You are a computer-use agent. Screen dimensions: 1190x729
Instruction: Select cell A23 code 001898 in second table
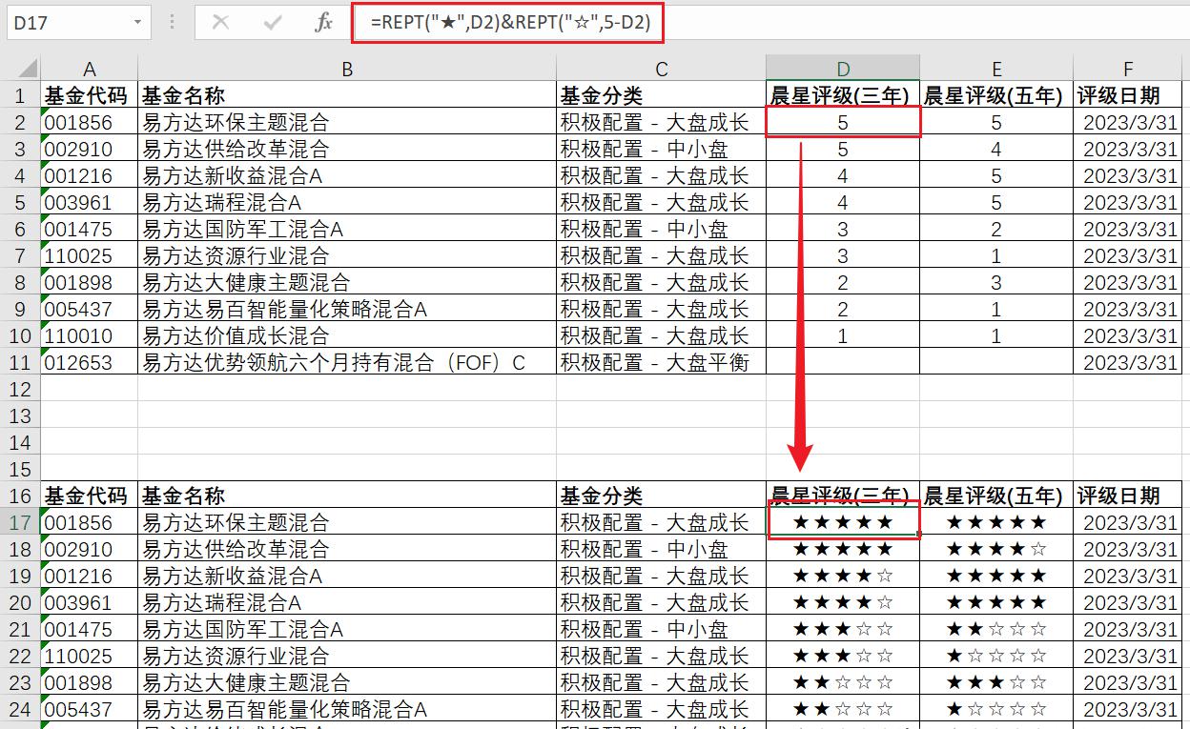click(x=90, y=682)
